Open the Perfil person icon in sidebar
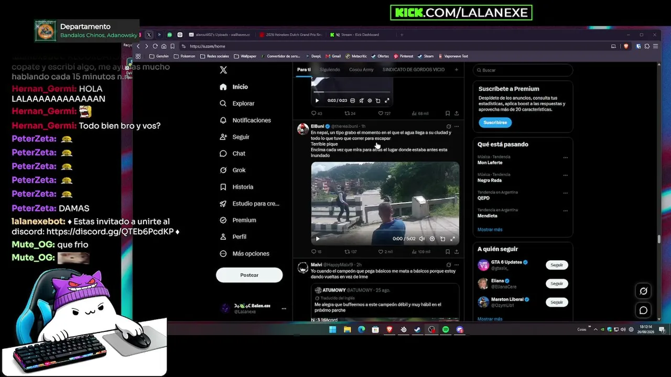The height and width of the screenshot is (377, 671). click(x=223, y=237)
